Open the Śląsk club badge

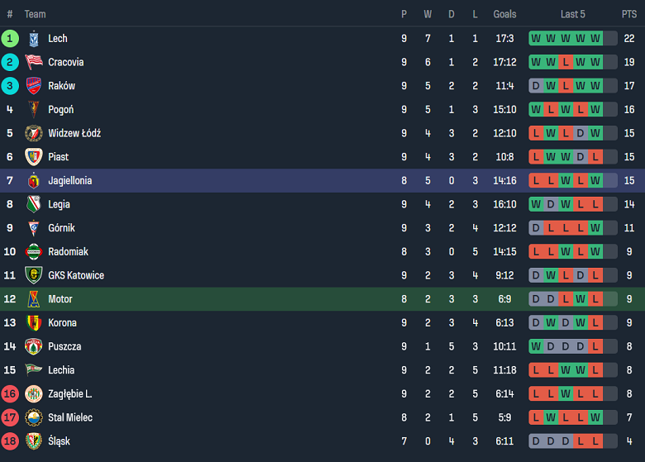pyautogui.click(x=34, y=441)
